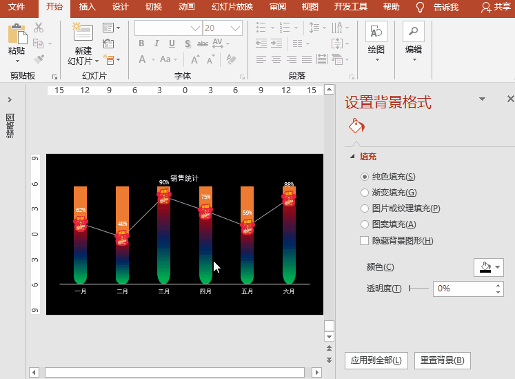Click Reset Background (重置背景) button
Image resolution: width=515 pixels, height=379 pixels.
tap(442, 360)
